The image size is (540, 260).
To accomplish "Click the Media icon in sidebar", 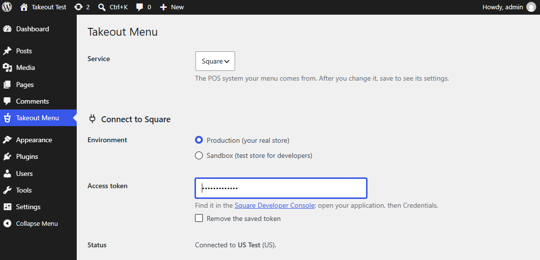I will coord(7,67).
